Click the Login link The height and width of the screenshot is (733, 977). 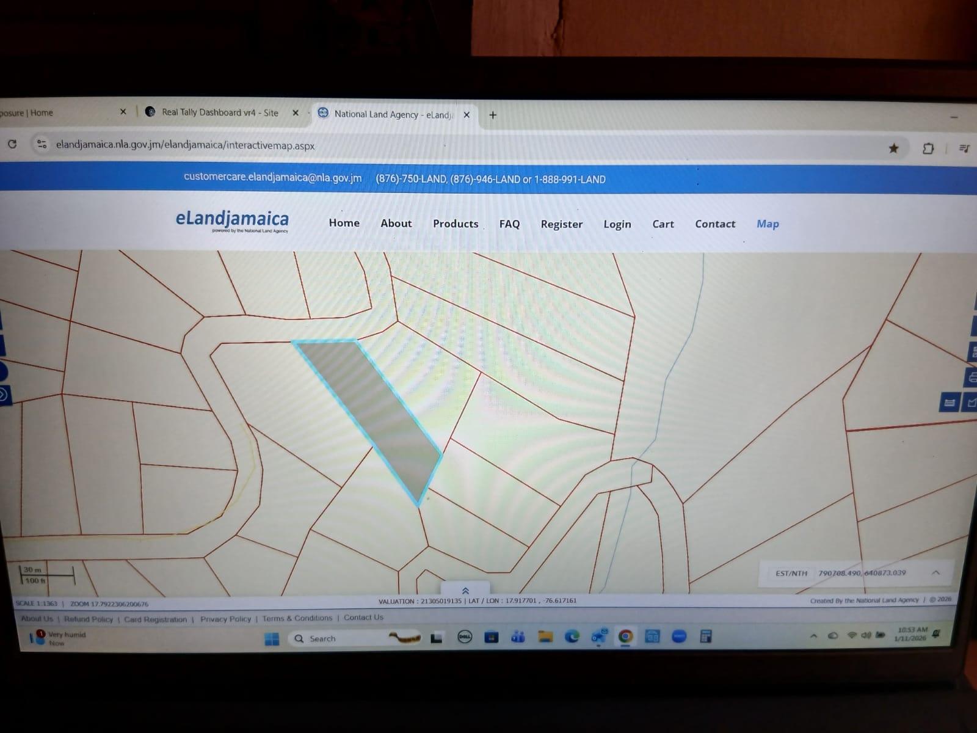click(x=617, y=224)
